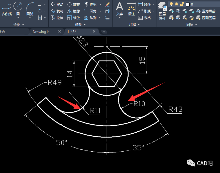The width and height of the screenshot is (220, 173).
Task: Expand the 绘图 (Draw) panel
Action: pyautogui.click(x=19, y=25)
